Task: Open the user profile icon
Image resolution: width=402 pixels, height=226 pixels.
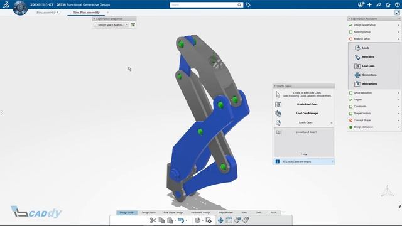Action: [361, 4]
